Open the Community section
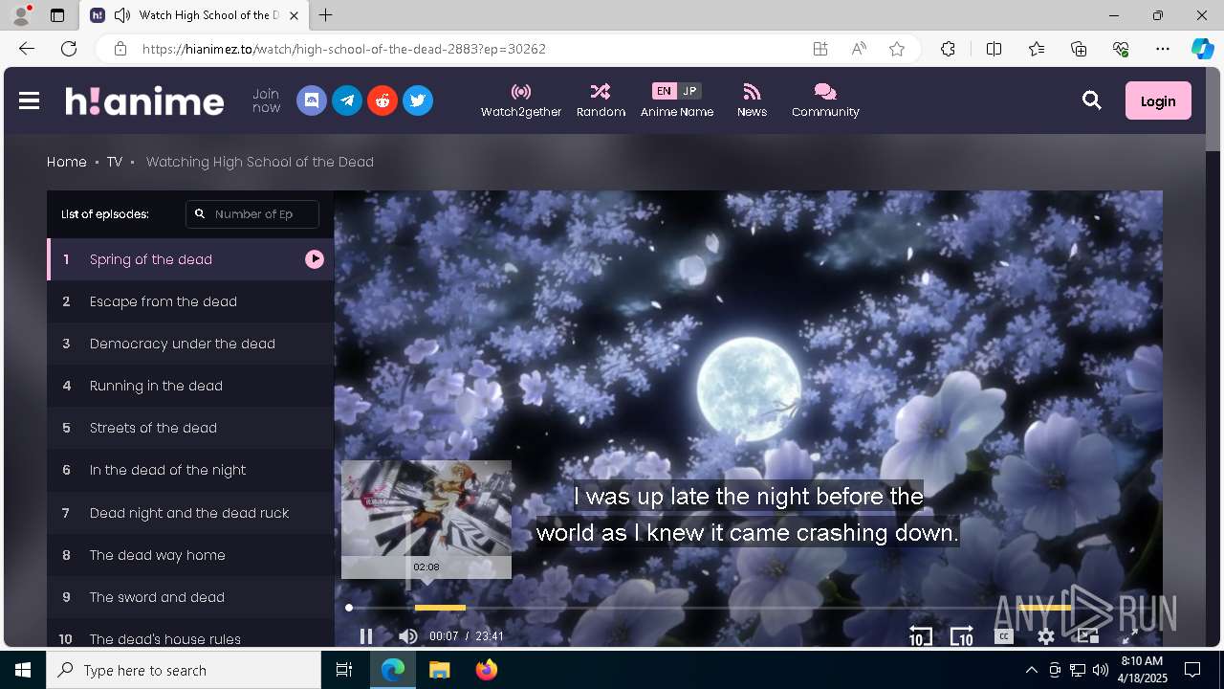 (825, 100)
